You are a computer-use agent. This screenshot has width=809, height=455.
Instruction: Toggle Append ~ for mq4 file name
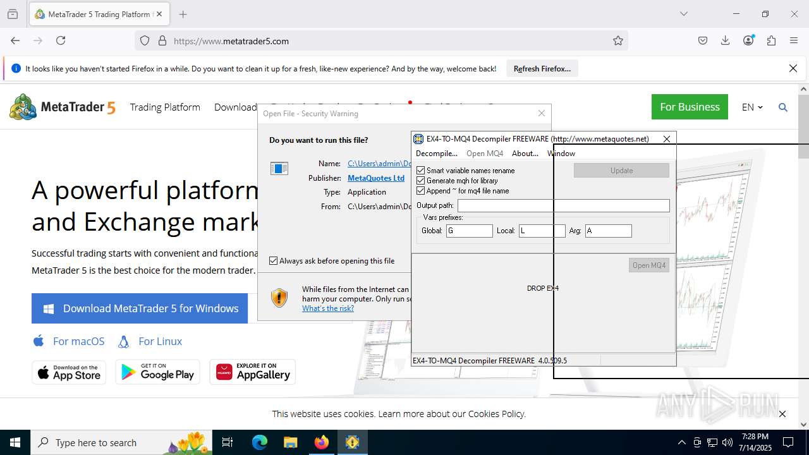pyautogui.click(x=421, y=191)
